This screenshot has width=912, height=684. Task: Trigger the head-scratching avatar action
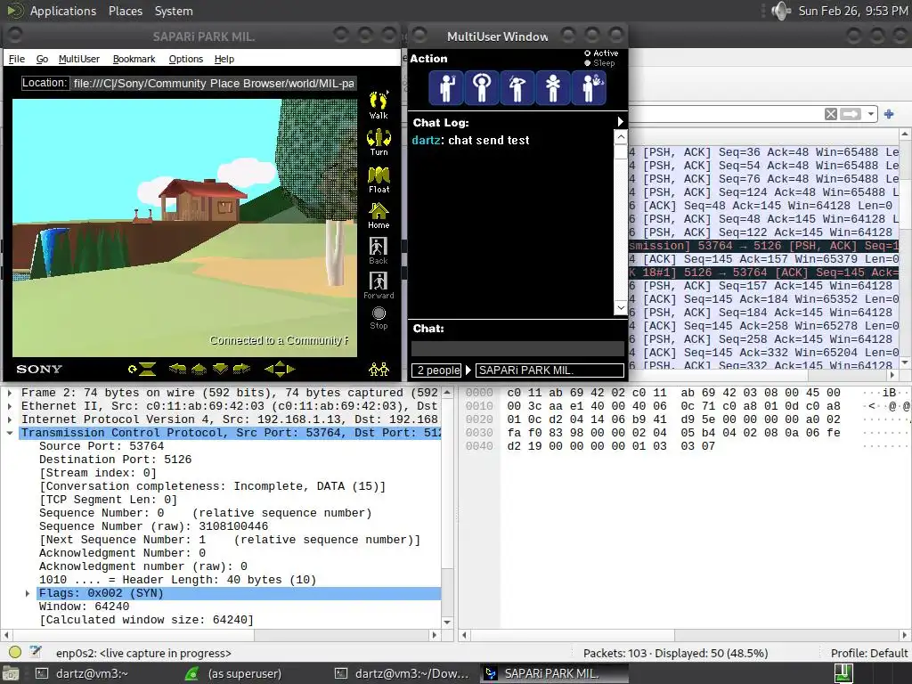(x=517, y=88)
